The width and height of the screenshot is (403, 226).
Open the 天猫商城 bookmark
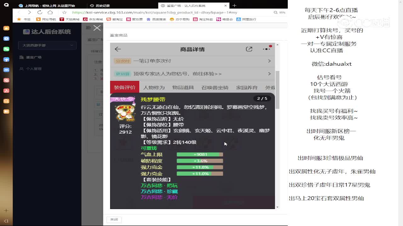tap(70, 19)
